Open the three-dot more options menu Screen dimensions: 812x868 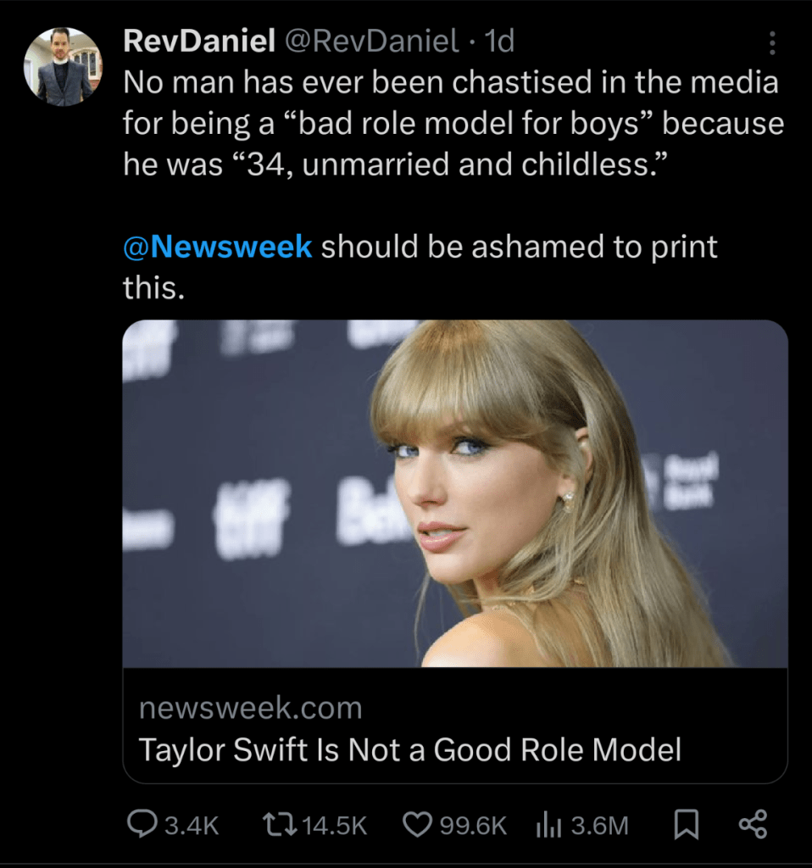click(x=771, y=42)
